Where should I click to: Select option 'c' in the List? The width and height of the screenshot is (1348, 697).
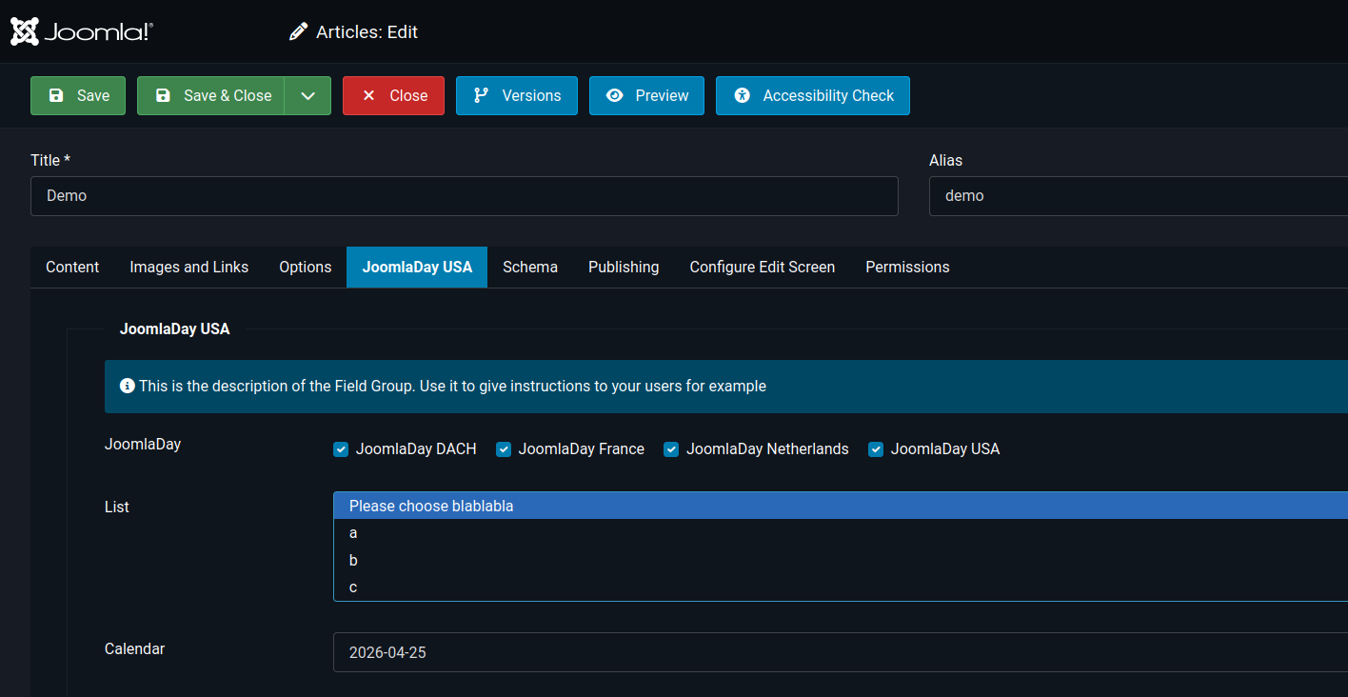click(x=841, y=587)
